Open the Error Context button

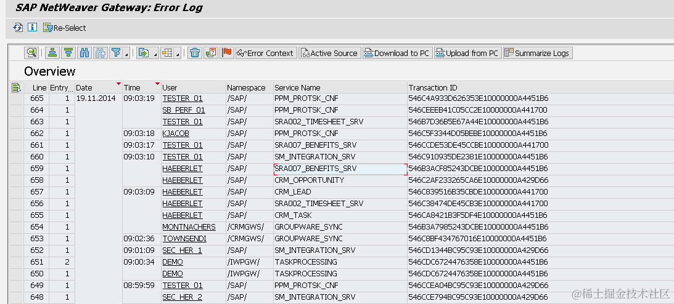(266, 53)
